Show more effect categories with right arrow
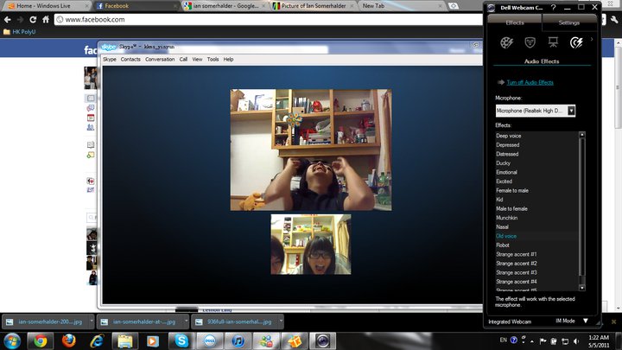 [x=592, y=39]
